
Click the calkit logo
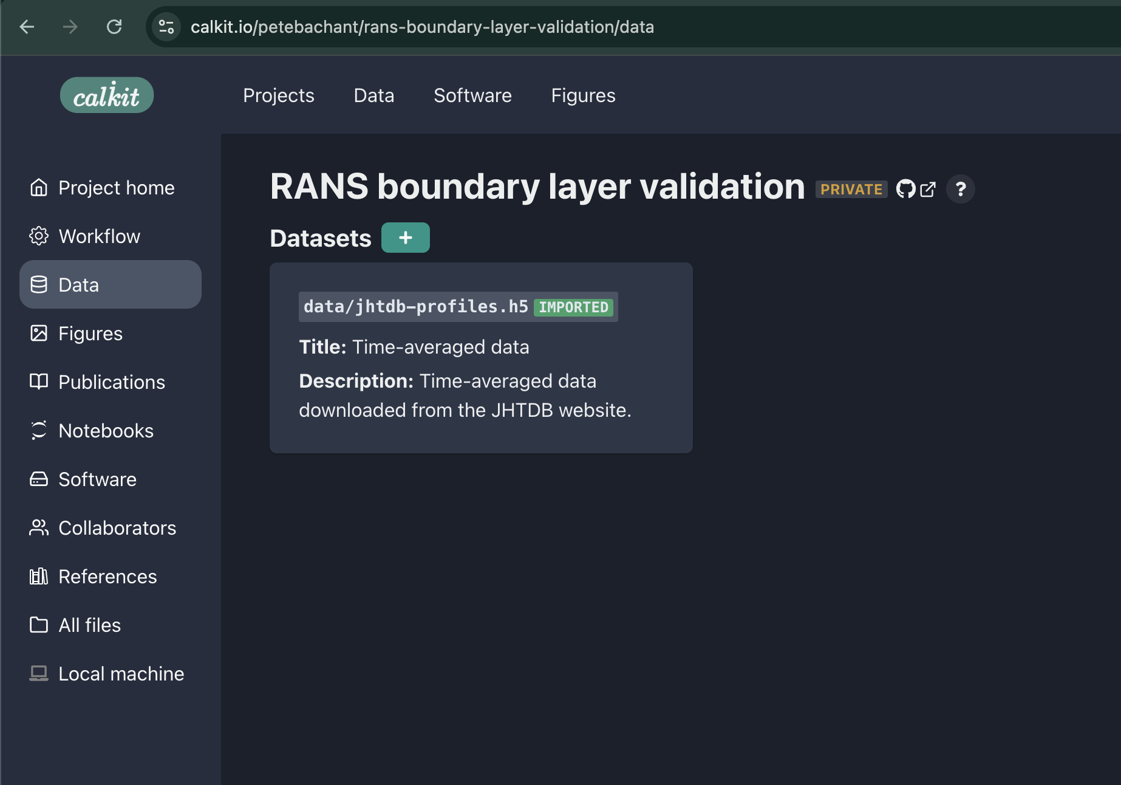tap(107, 95)
